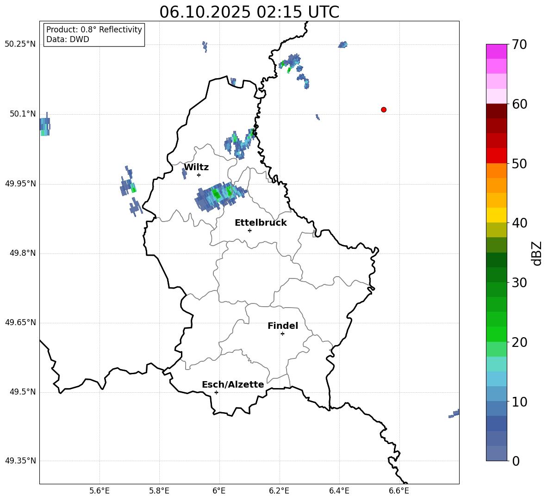Image resolution: width=548 pixels, height=500 pixels.
Task: Click the dark red colorbar segment below 60
Action: click(497, 111)
